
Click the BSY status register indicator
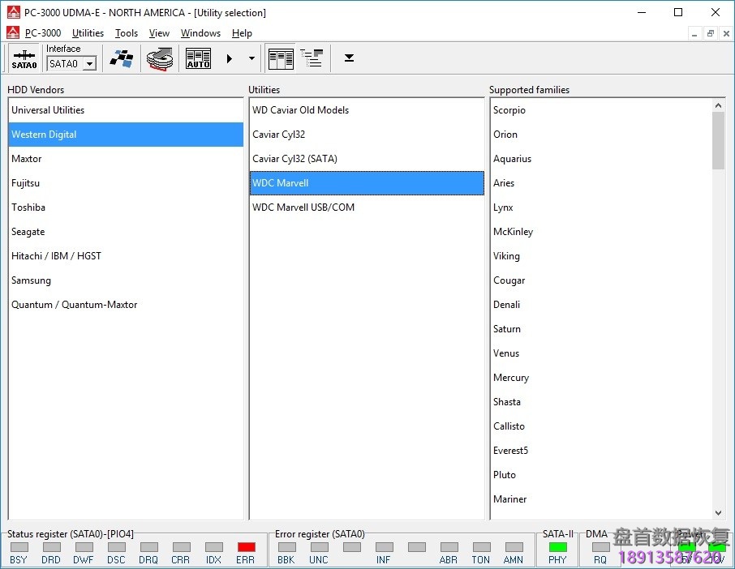coord(19,548)
